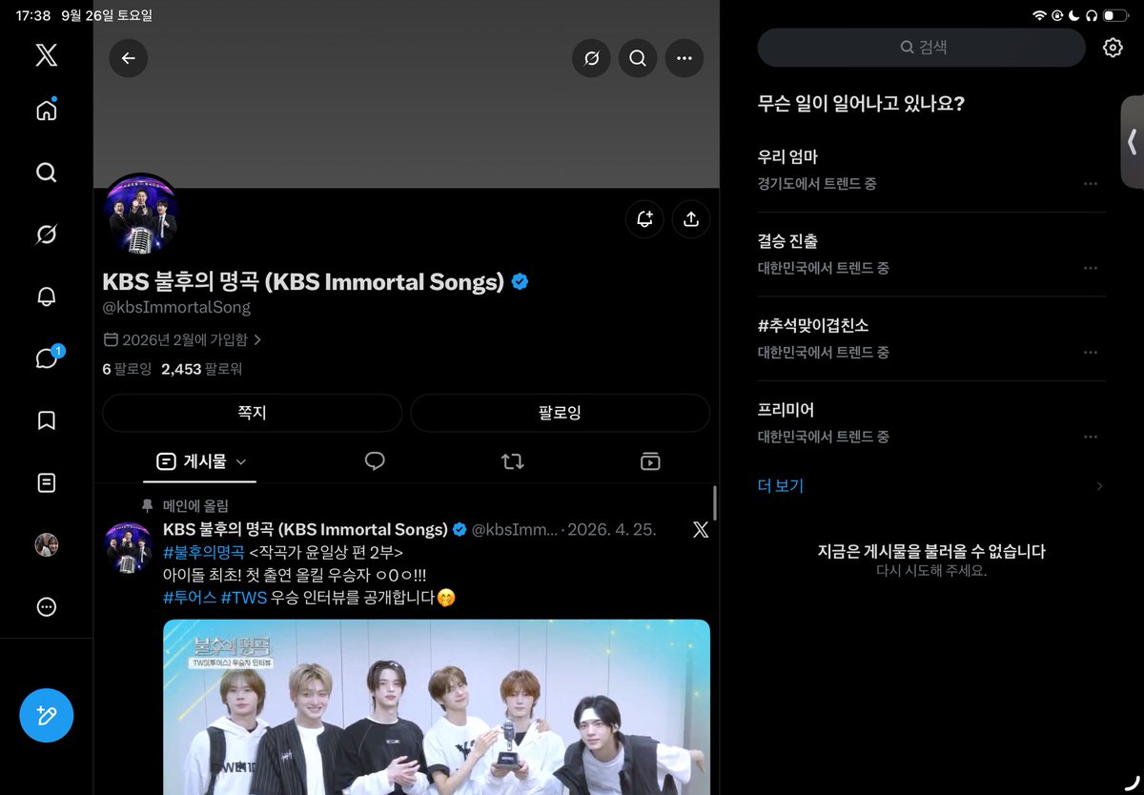Click the Grok icon in profile header
Screen dimensions: 1144x795
click(591, 58)
